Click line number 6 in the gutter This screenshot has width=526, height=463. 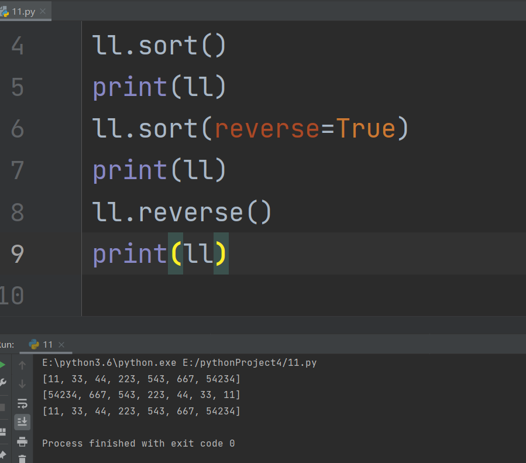coord(18,129)
